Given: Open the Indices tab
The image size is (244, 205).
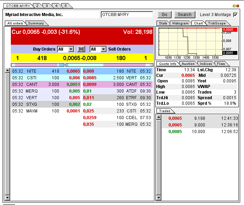Looking at the screenshot, I should [x=206, y=64].
